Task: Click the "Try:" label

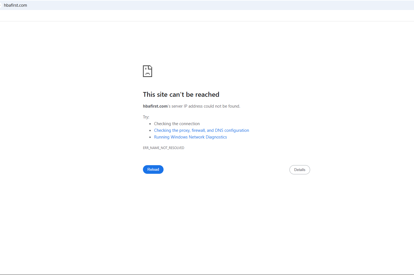Action: click(146, 117)
